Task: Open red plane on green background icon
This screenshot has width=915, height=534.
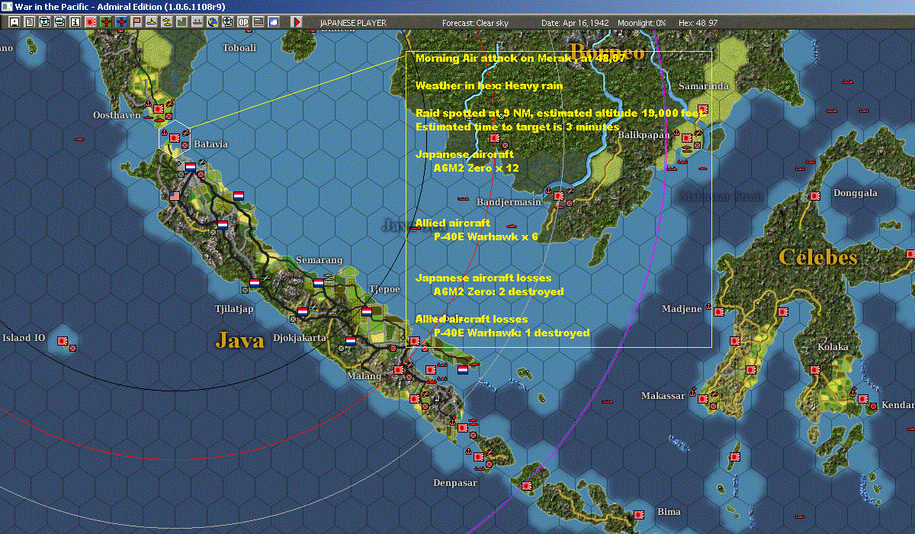Action: [106, 22]
